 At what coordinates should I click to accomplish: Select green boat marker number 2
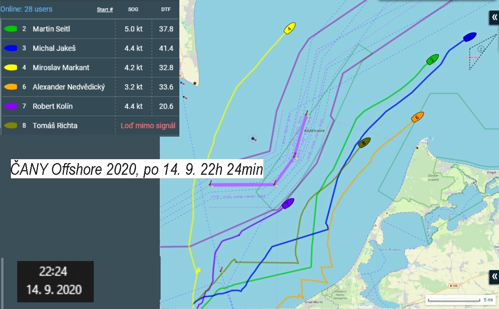pyautogui.click(x=432, y=60)
